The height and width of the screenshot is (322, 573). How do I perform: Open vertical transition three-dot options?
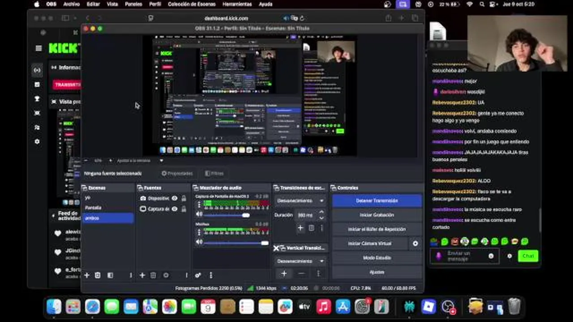point(318,273)
